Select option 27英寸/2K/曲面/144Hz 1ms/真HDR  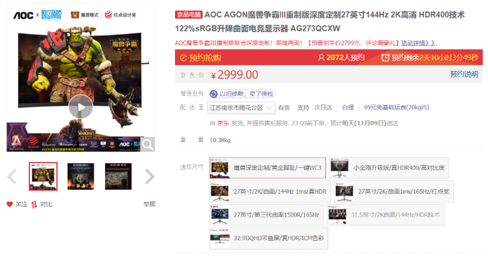[x=270, y=191]
